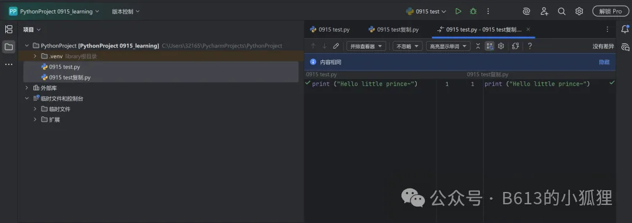
Task: Switch to 0915 test复制.py editor tab
Action: [393, 29]
